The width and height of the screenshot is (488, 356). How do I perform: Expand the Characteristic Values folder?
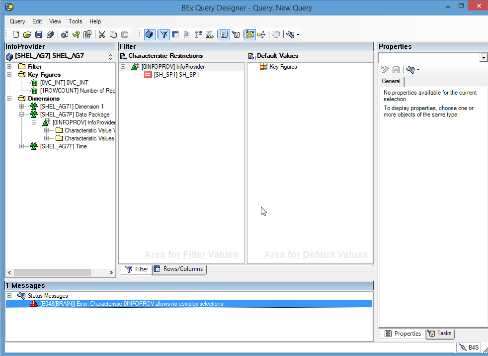pyautogui.click(x=46, y=138)
